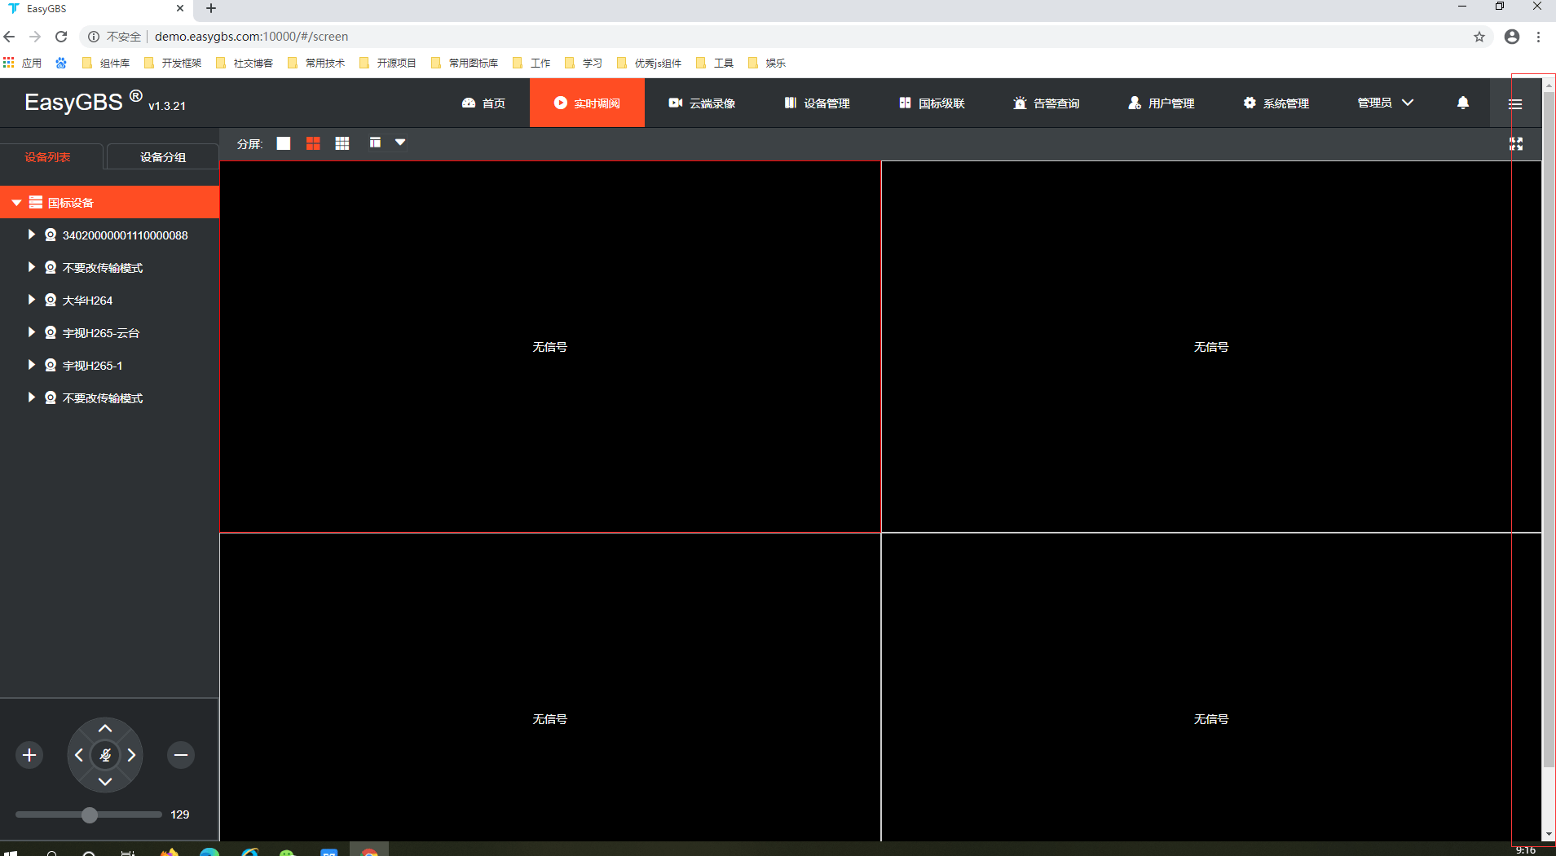Collapse the 国标设备 tree root
Viewport: 1556px width, 856px height.
click(x=16, y=202)
